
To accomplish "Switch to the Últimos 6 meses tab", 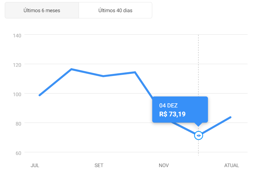I will pos(42,10).
